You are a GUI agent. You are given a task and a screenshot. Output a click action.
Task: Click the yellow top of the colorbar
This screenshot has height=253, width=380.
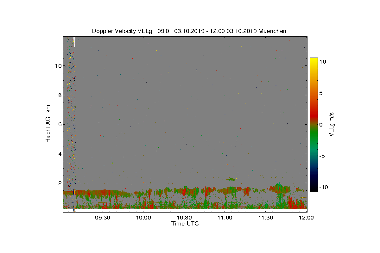[x=314, y=60]
